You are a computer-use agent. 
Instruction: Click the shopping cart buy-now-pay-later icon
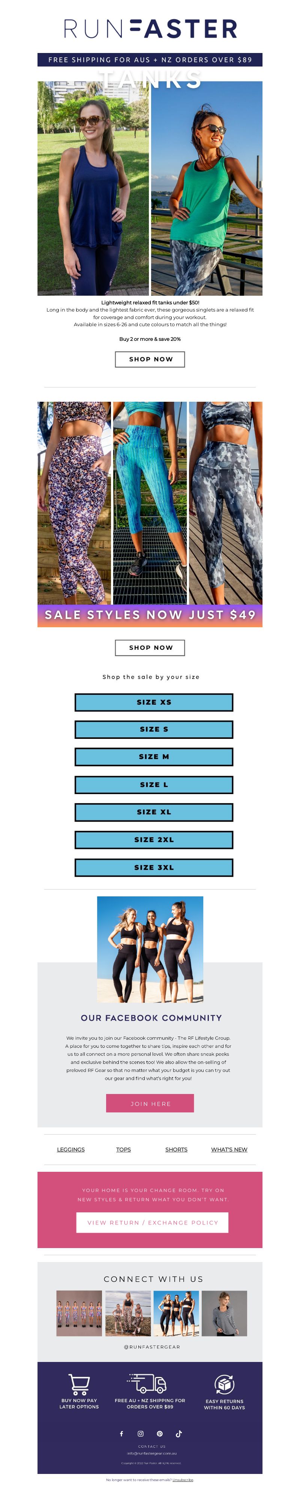pos(79,1384)
